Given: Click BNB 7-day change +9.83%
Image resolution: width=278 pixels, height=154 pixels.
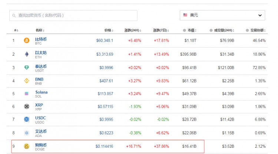Looking at the screenshot, I should click(x=162, y=81).
